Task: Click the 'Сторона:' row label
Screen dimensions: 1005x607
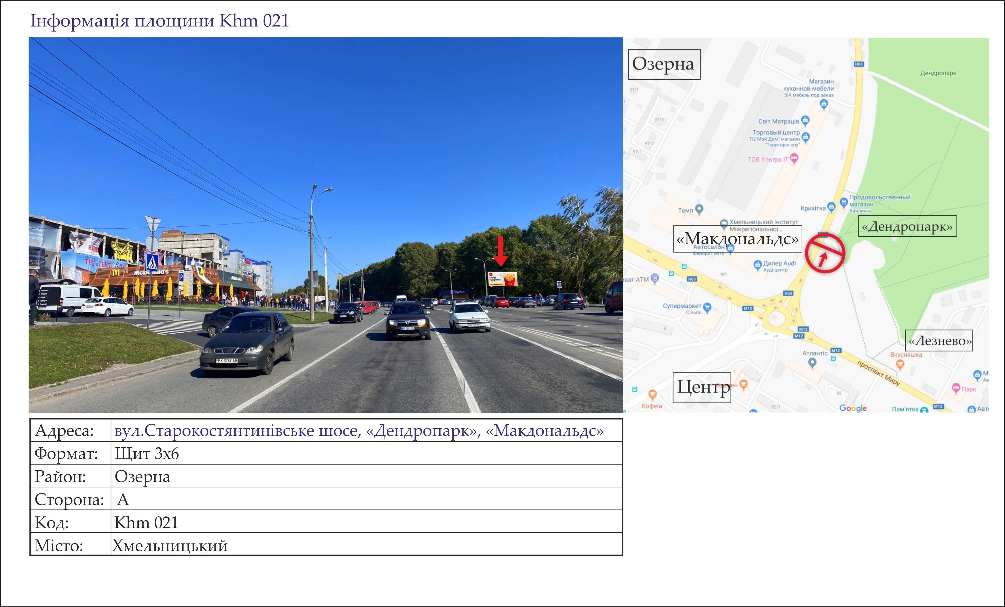Action: 69,499
